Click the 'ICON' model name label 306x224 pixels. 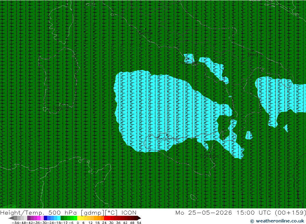[129, 212]
